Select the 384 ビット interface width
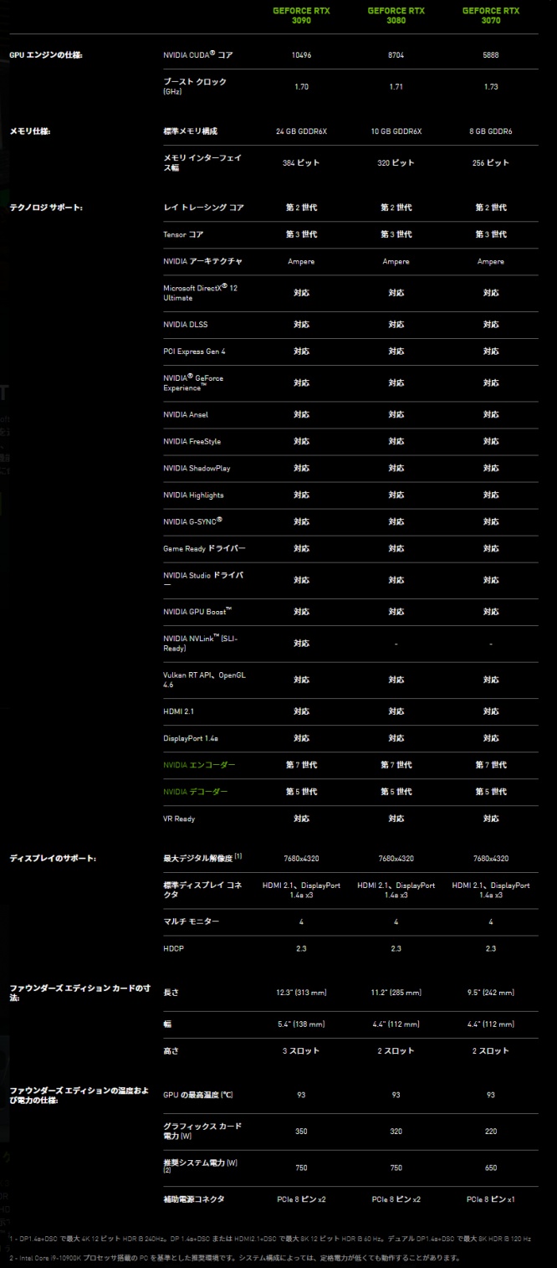Image resolution: width=557 pixels, height=1268 pixels. pos(301,163)
